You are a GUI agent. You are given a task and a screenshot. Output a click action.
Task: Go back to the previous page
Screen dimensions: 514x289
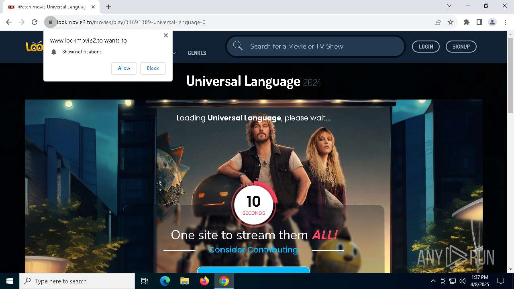click(x=9, y=22)
